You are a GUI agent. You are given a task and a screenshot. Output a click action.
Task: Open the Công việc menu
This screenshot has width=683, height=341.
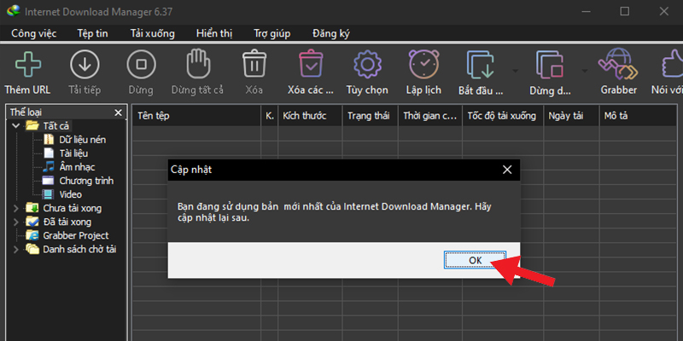(x=33, y=33)
